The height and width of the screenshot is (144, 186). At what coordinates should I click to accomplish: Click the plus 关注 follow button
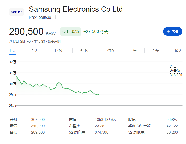pyautogui.click(x=173, y=31)
